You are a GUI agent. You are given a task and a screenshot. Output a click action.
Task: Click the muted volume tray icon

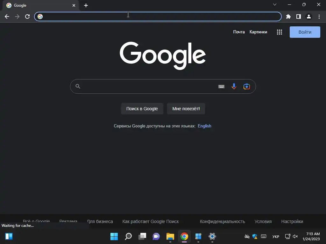[x=295, y=236]
